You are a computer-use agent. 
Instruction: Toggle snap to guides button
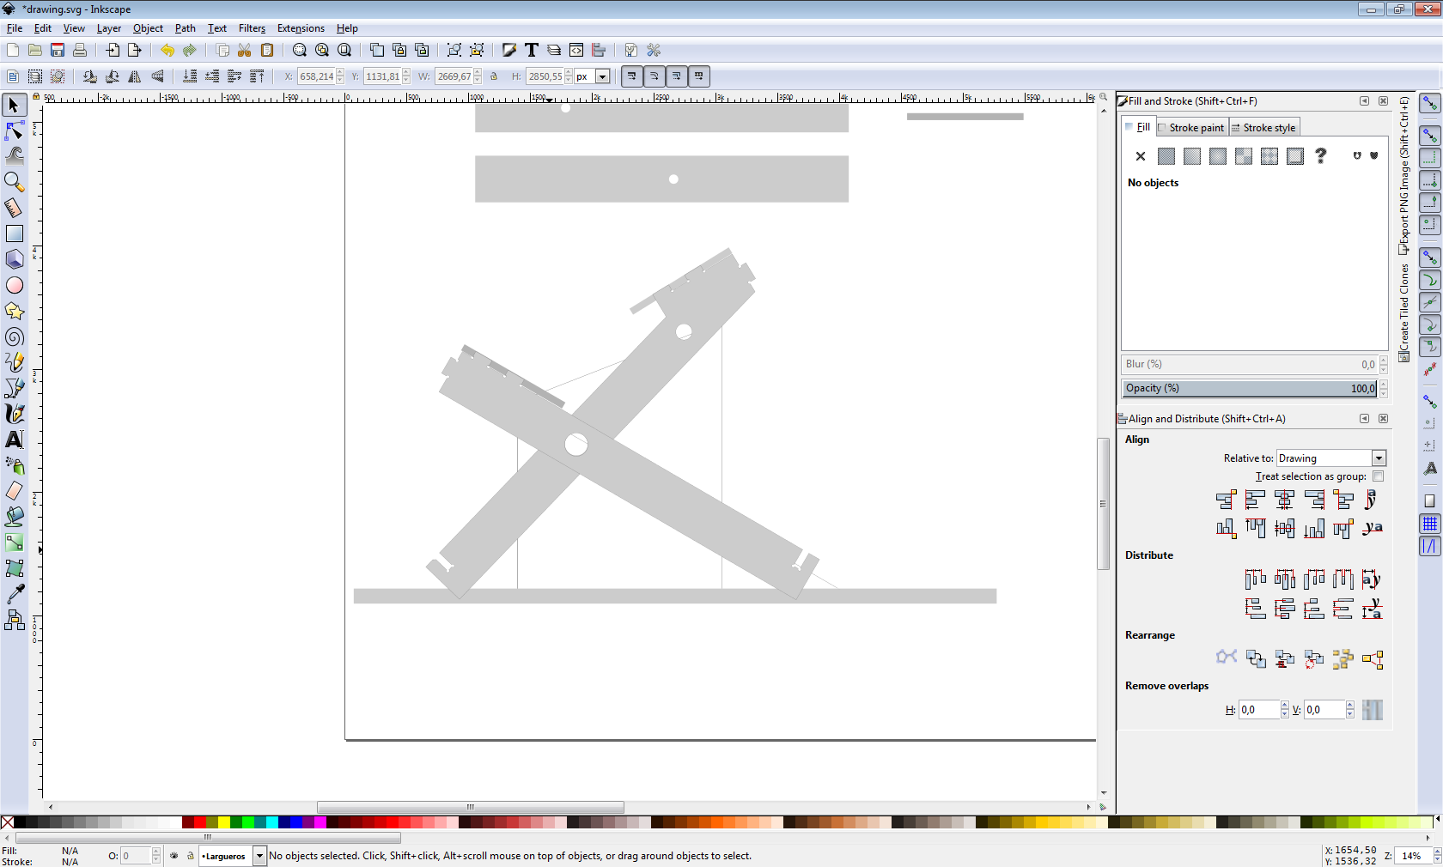(1429, 546)
